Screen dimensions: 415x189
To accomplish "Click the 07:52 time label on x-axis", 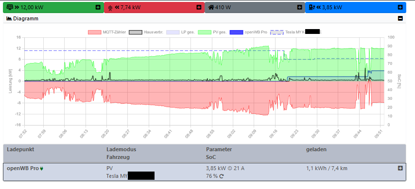I will 23,134.
